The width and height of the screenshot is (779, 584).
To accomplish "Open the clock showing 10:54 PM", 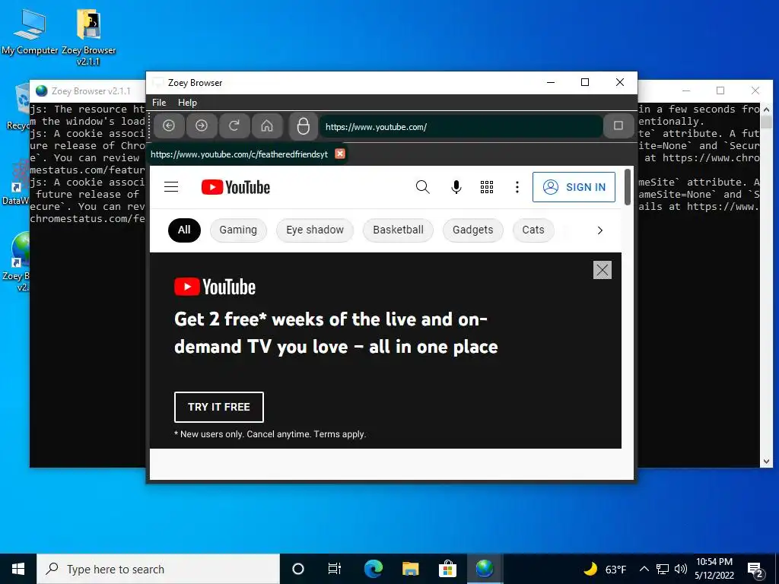I will pyautogui.click(x=714, y=569).
